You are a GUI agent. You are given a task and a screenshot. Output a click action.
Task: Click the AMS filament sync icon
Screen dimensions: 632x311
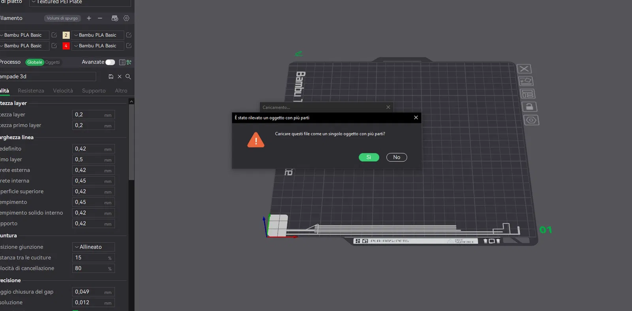point(115,18)
